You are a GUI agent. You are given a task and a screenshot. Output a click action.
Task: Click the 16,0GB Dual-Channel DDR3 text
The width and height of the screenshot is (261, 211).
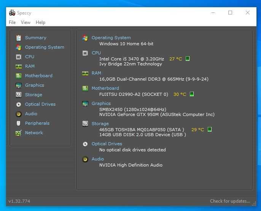pyautogui.click(x=154, y=79)
